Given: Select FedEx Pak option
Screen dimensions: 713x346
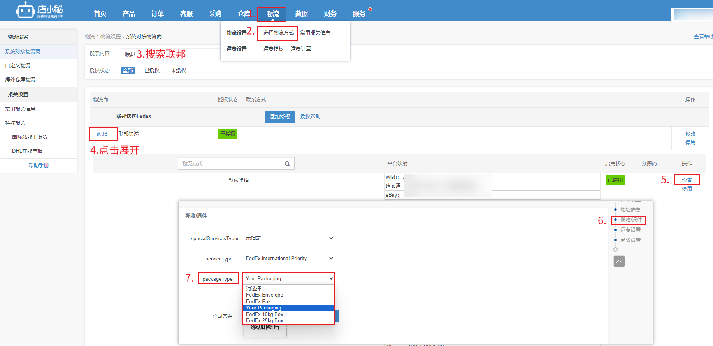Looking at the screenshot, I should (289, 301).
